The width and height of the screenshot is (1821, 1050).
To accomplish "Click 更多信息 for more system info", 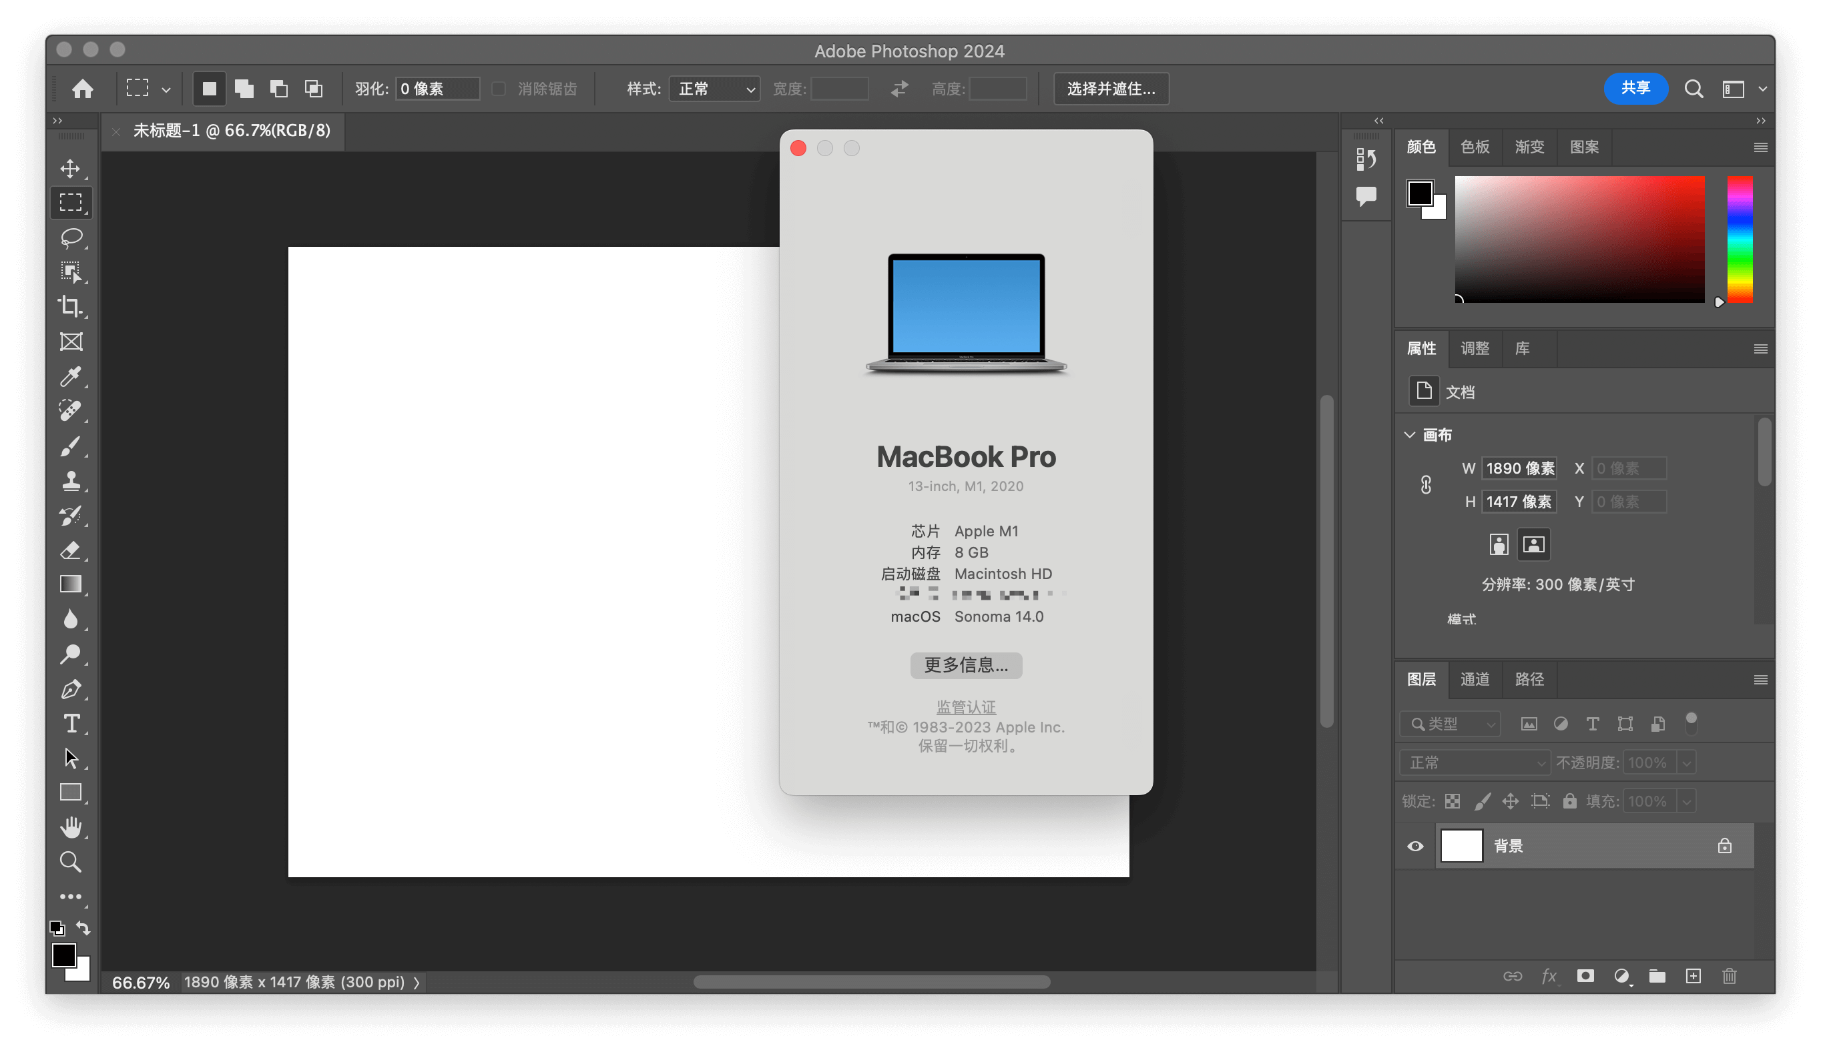I will pyautogui.click(x=967, y=665).
